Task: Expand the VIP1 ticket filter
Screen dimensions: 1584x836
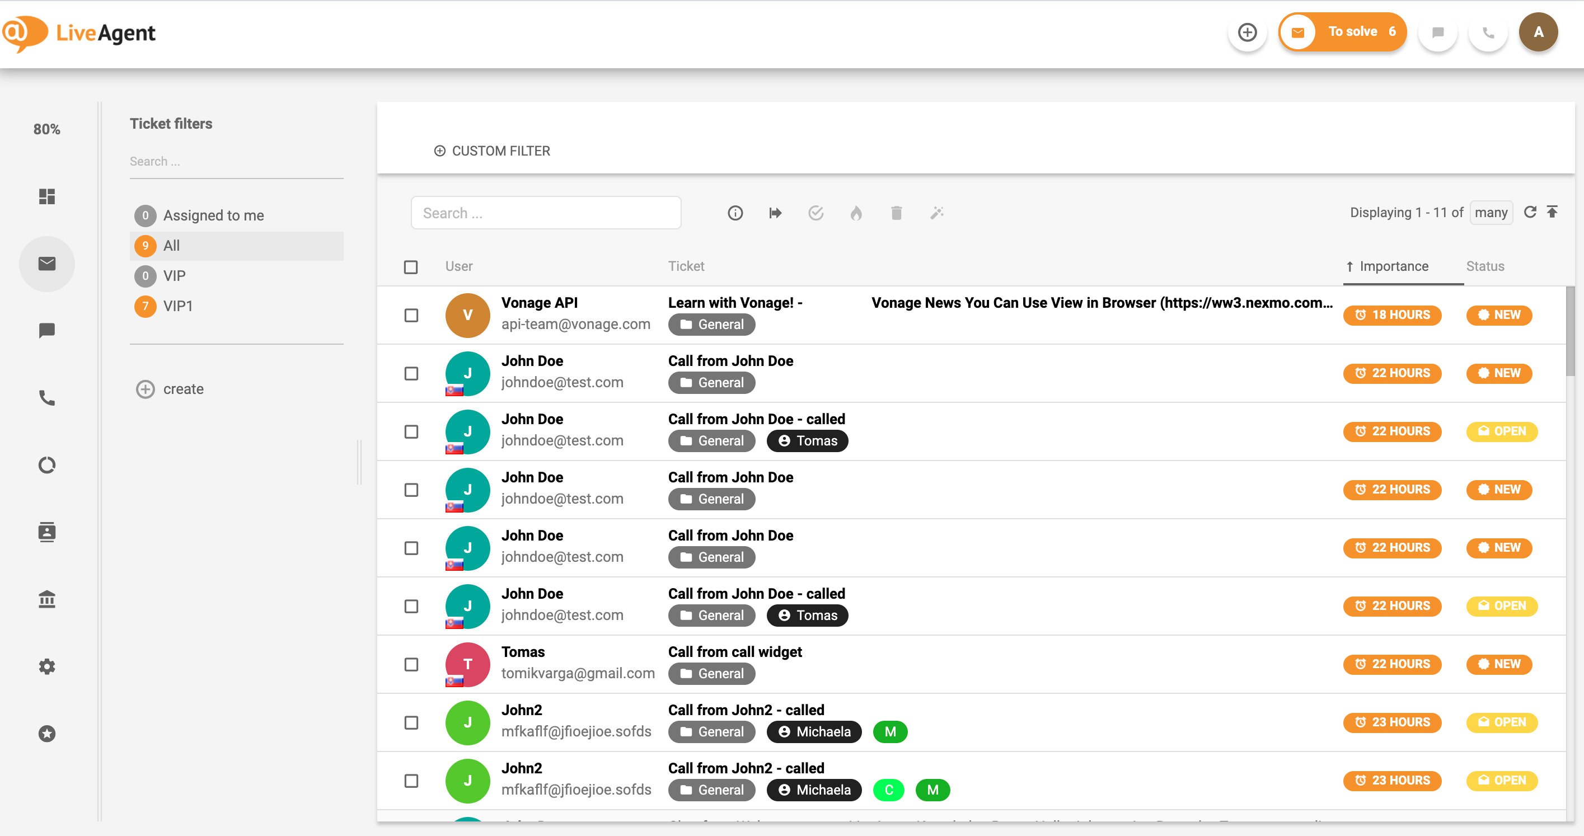Action: pos(177,306)
